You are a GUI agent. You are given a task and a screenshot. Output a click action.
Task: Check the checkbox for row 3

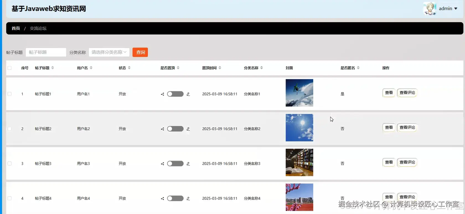pos(10,163)
